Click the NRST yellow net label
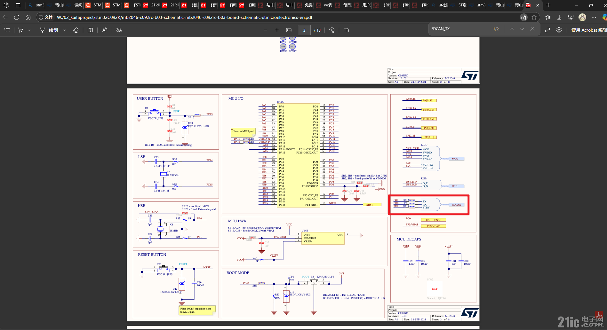This screenshot has height=330, width=607. point(372,205)
